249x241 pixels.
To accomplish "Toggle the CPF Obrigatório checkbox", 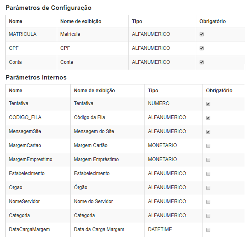I will (202, 48).
